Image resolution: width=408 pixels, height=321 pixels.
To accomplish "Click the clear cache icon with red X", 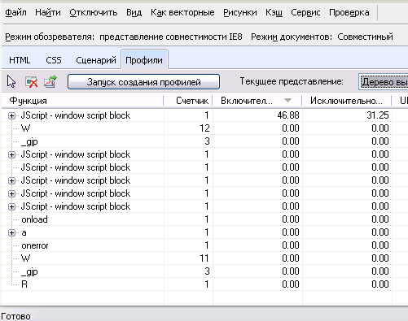I will click(x=31, y=82).
